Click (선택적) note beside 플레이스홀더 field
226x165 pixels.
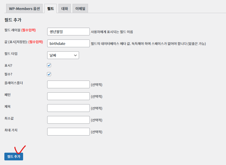pos(96,85)
